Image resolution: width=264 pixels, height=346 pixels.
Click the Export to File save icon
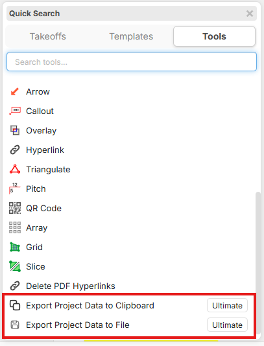tap(15, 325)
